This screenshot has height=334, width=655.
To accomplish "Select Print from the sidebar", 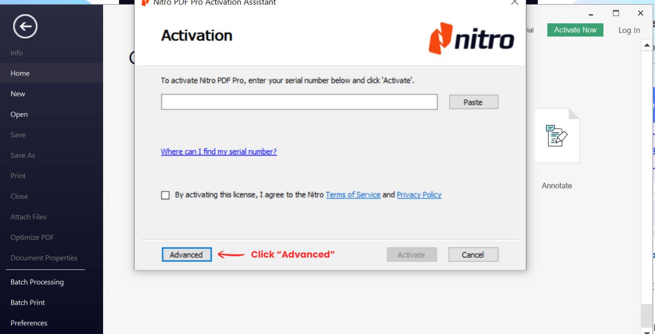I will click(18, 176).
